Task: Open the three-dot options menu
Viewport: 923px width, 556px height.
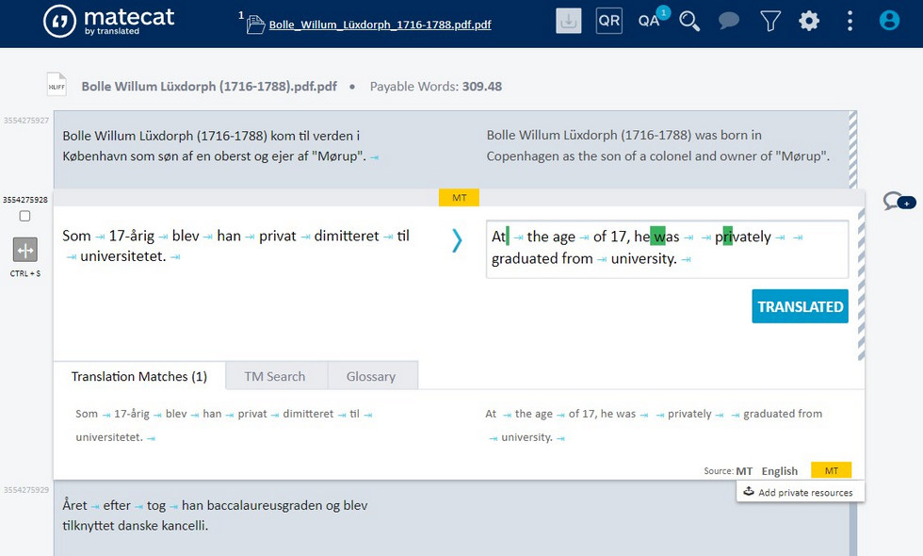Action: [849, 20]
